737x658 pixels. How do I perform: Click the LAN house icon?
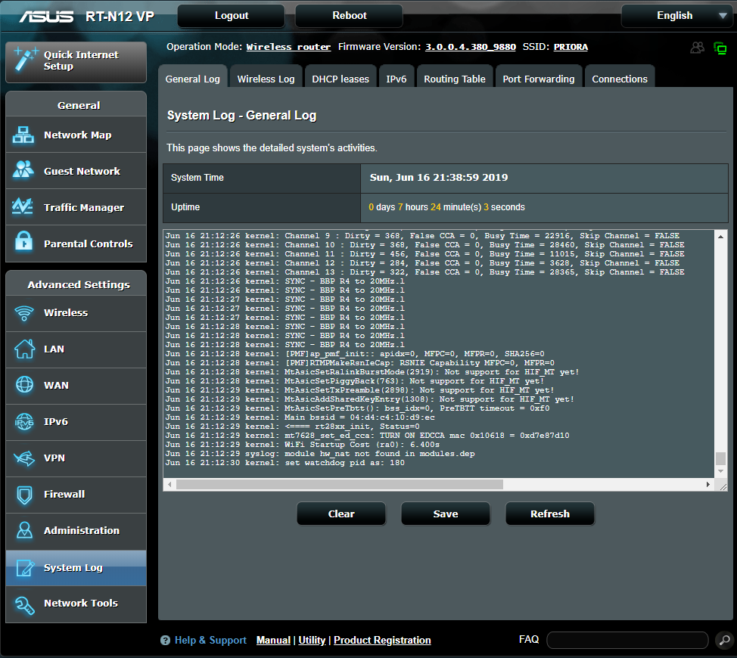pyautogui.click(x=24, y=349)
